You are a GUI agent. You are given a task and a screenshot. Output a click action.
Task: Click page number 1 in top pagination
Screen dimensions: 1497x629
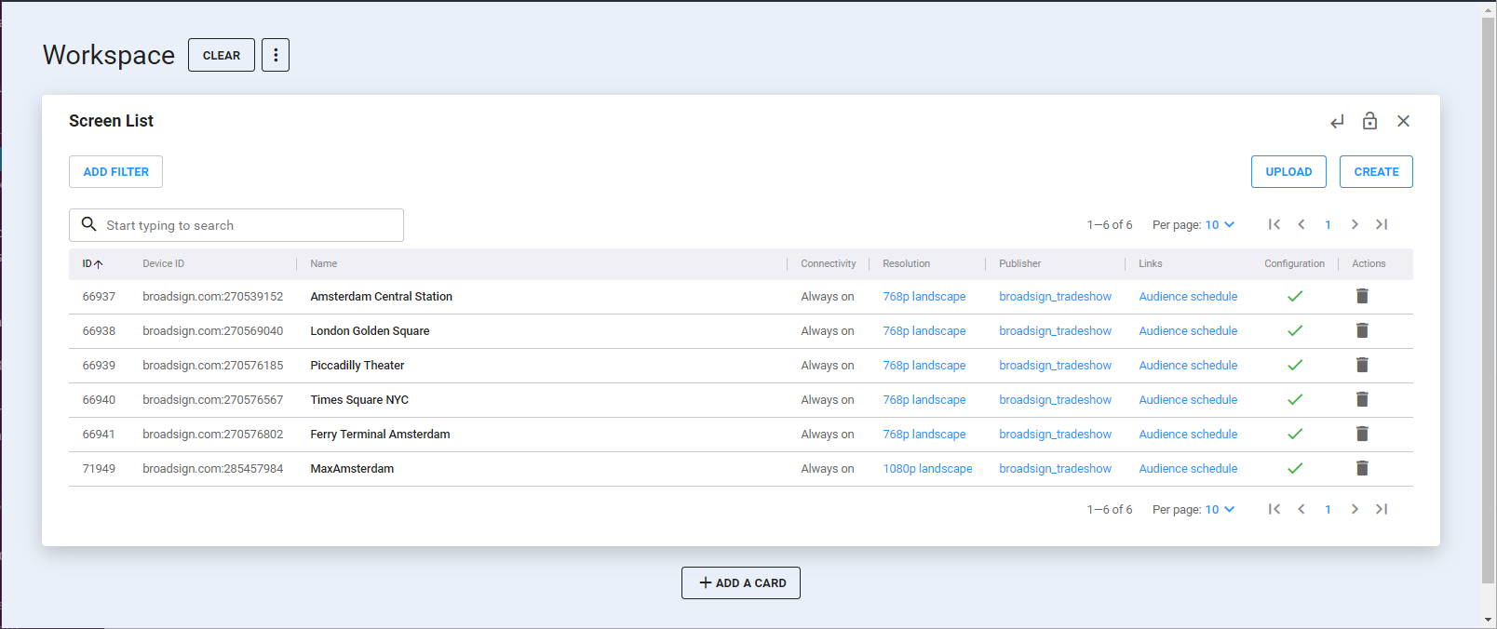(1328, 224)
